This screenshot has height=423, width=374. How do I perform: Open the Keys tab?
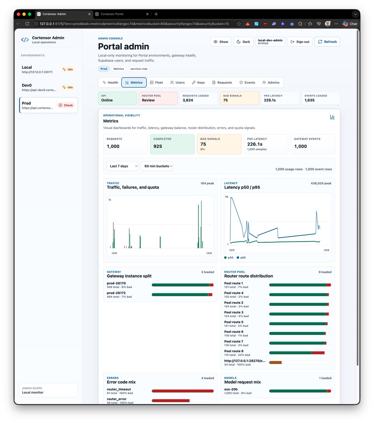pos(198,82)
